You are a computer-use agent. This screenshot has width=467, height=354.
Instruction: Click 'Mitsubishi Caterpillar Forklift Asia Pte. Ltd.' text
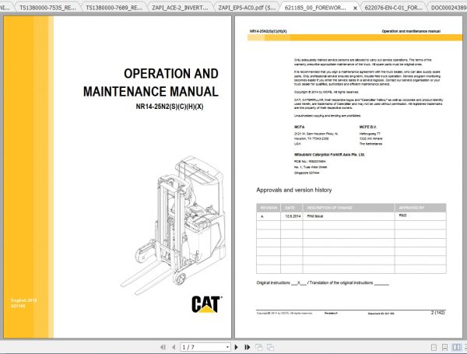pos(329,155)
